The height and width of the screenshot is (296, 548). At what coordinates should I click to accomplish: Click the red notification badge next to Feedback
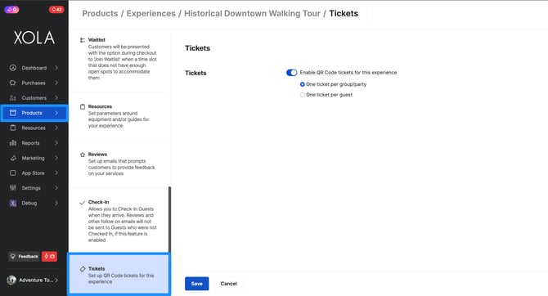pos(49,257)
